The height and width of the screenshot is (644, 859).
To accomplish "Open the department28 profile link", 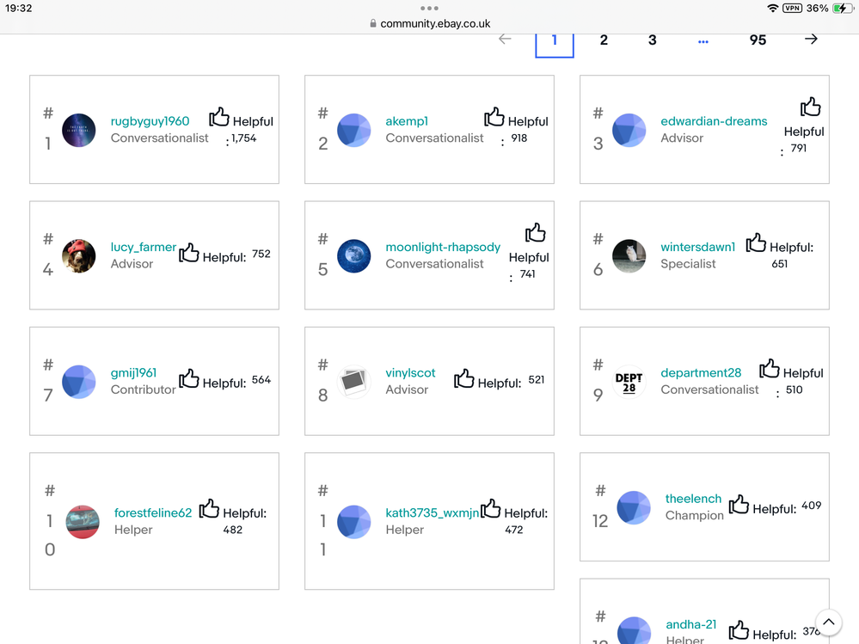I will coord(701,373).
